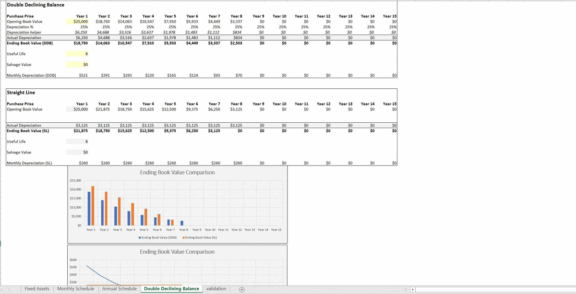
Task: Switch to the validation sheet
Action: click(x=216, y=289)
